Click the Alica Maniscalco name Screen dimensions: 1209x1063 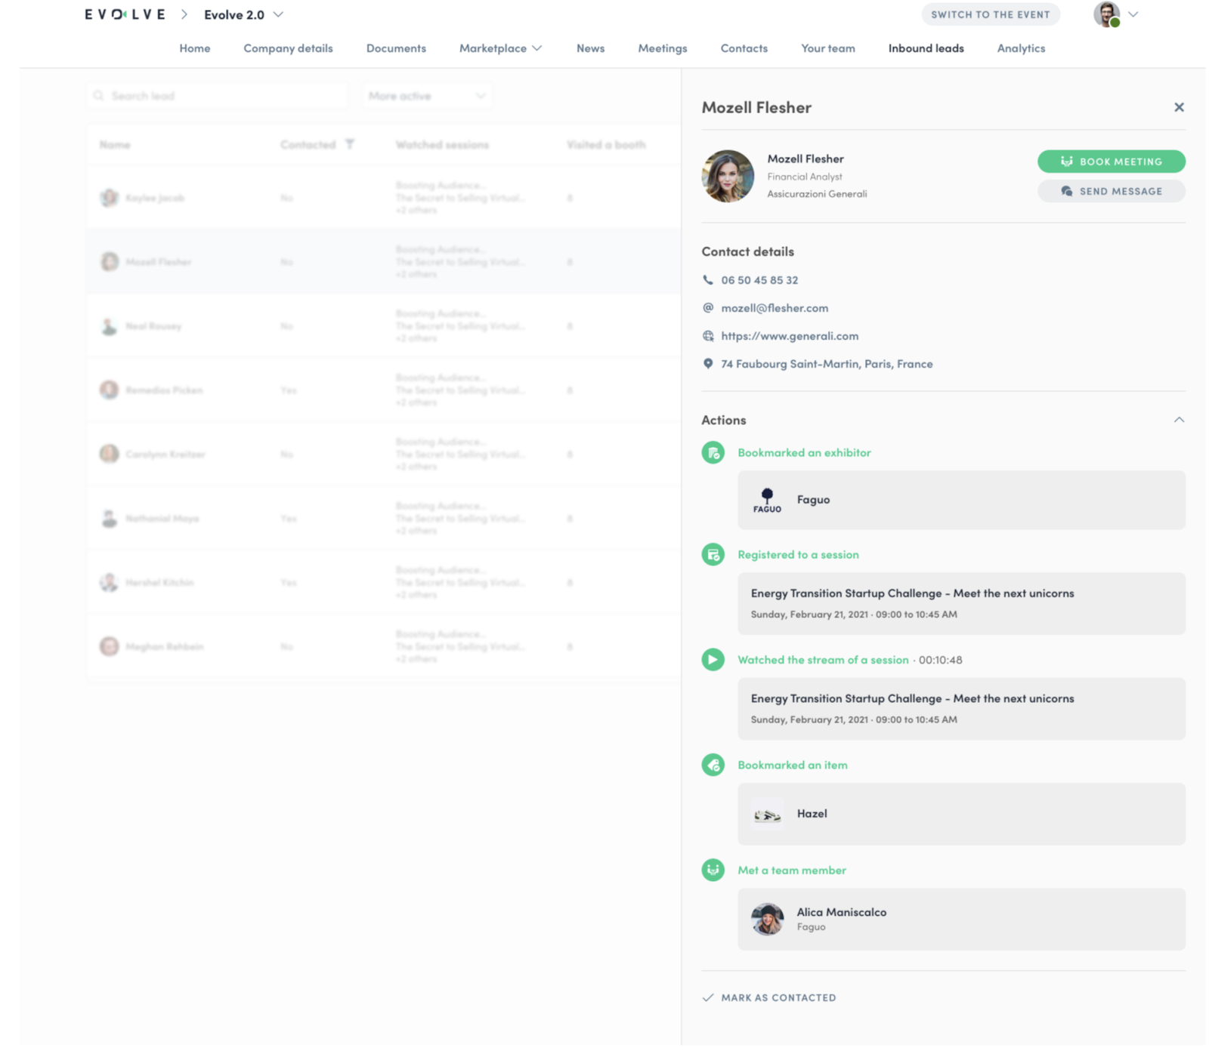(842, 912)
